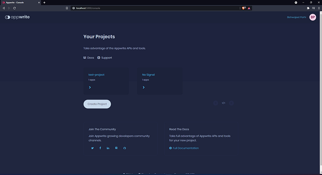Click the browser forward button
The image size is (322, 175).
9,8
